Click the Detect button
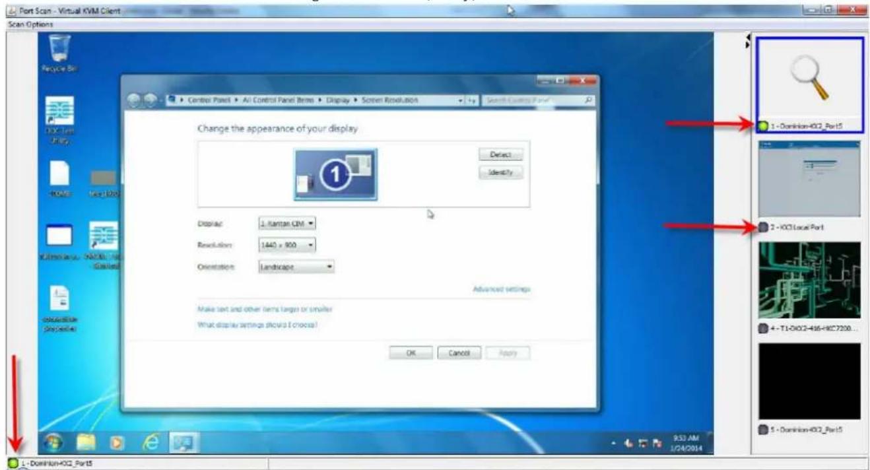The image size is (870, 470). pyautogui.click(x=500, y=154)
